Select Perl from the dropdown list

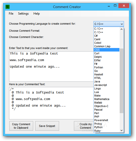[107, 113]
